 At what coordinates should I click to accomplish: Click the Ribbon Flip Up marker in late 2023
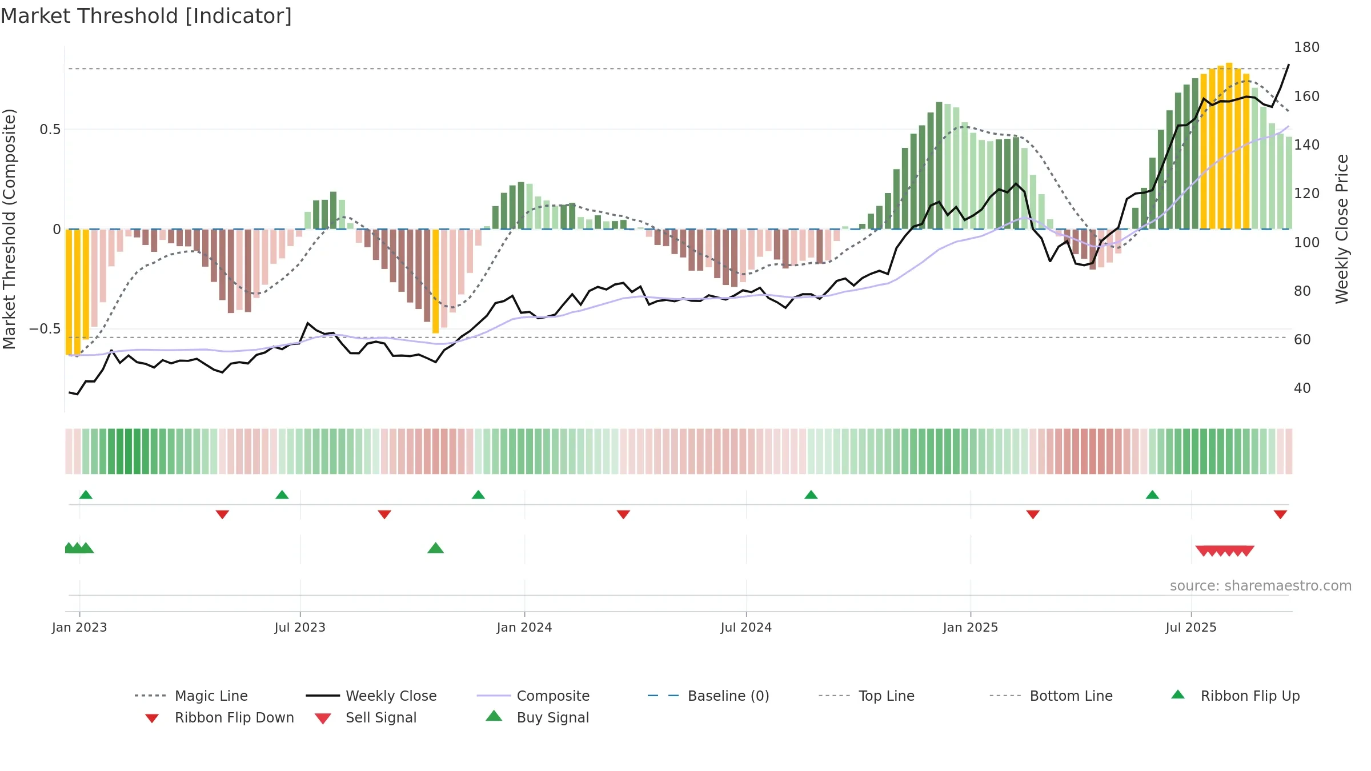coord(479,495)
